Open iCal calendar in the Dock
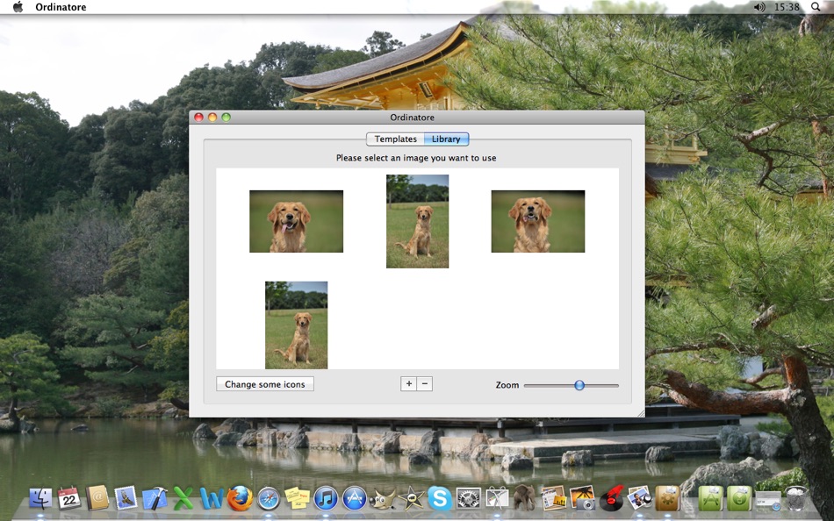 [68, 499]
